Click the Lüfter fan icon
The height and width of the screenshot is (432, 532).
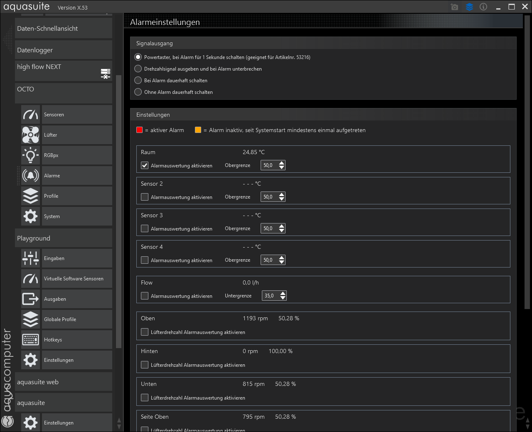(x=31, y=135)
